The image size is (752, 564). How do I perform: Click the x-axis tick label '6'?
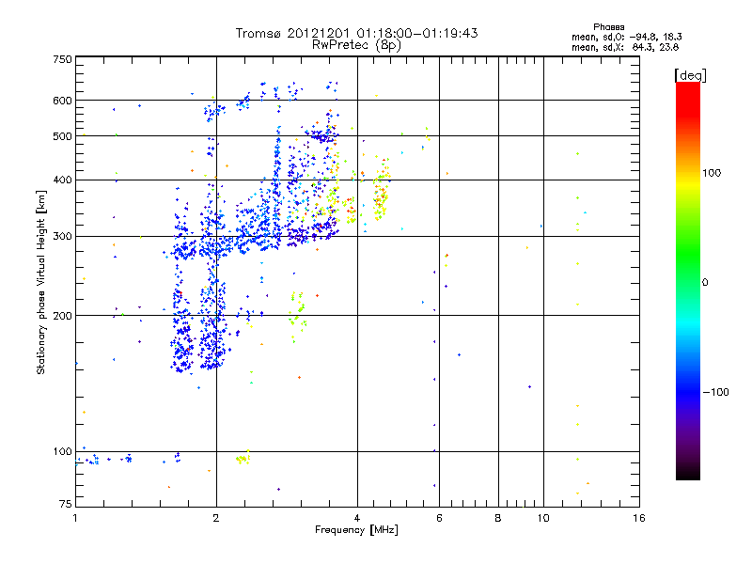coord(439,518)
